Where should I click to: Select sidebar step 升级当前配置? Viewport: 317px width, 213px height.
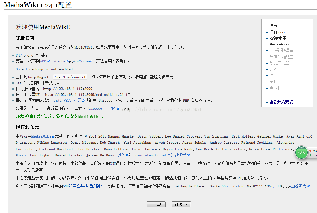click(281, 57)
